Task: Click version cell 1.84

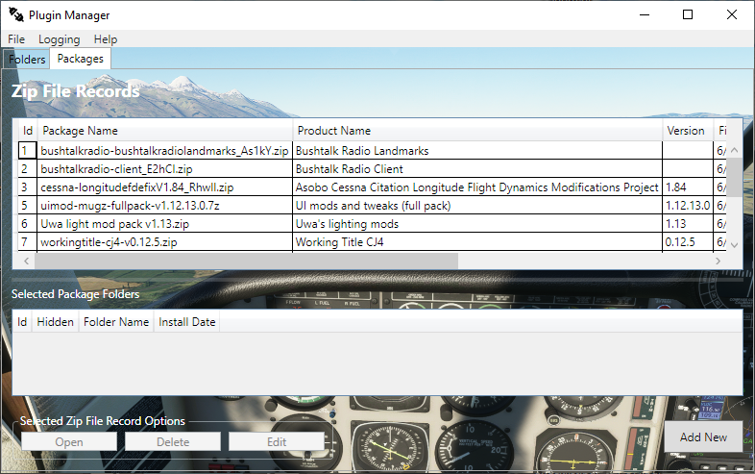Action: 688,187
